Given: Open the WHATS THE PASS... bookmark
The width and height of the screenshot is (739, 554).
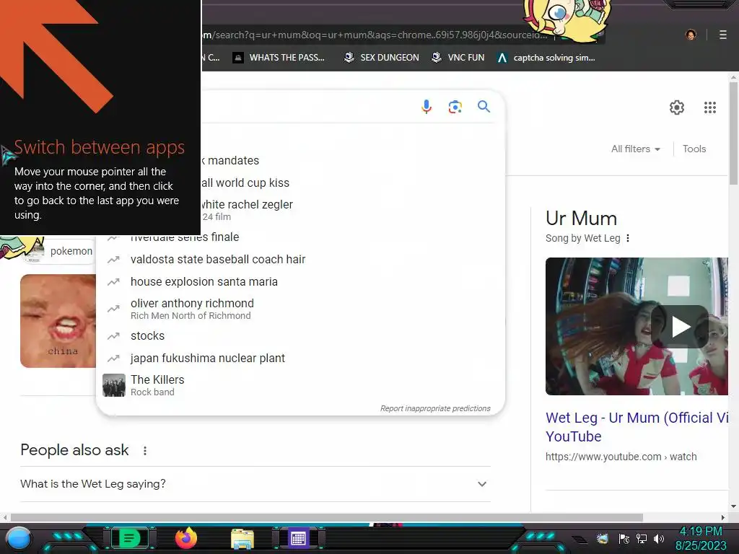Looking at the screenshot, I should tap(279, 58).
